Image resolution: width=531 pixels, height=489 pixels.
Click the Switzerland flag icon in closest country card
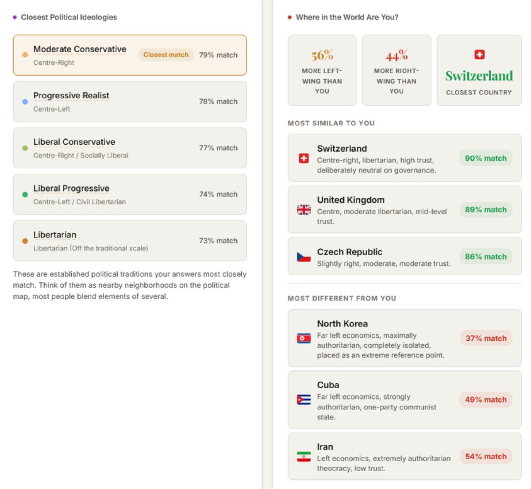[479, 54]
